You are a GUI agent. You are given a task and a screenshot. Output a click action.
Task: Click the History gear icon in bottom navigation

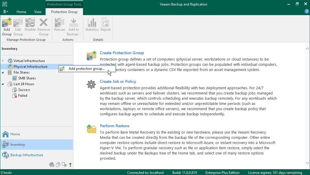64,165
